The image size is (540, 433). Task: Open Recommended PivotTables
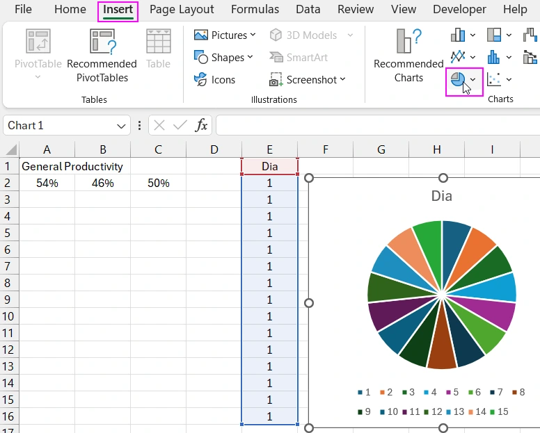(102, 56)
